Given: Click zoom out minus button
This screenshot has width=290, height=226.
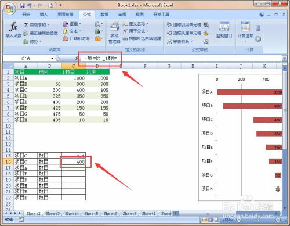Looking at the screenshot, I should [x=239, y=220].
